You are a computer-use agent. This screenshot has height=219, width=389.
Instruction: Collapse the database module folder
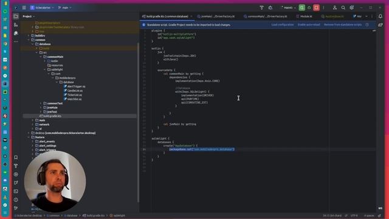point(33,44)
